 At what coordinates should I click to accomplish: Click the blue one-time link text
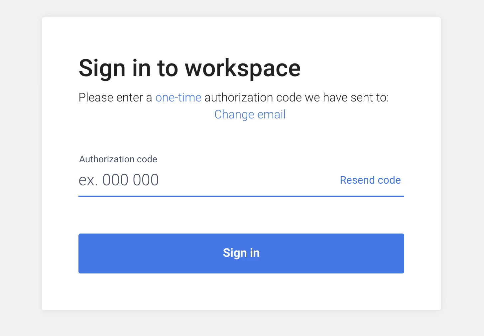[x=178, y=97]
